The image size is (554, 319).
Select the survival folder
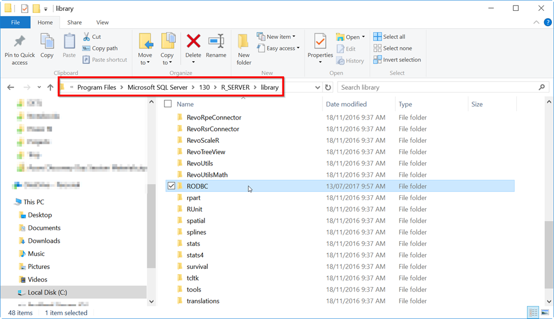(197, 267)
